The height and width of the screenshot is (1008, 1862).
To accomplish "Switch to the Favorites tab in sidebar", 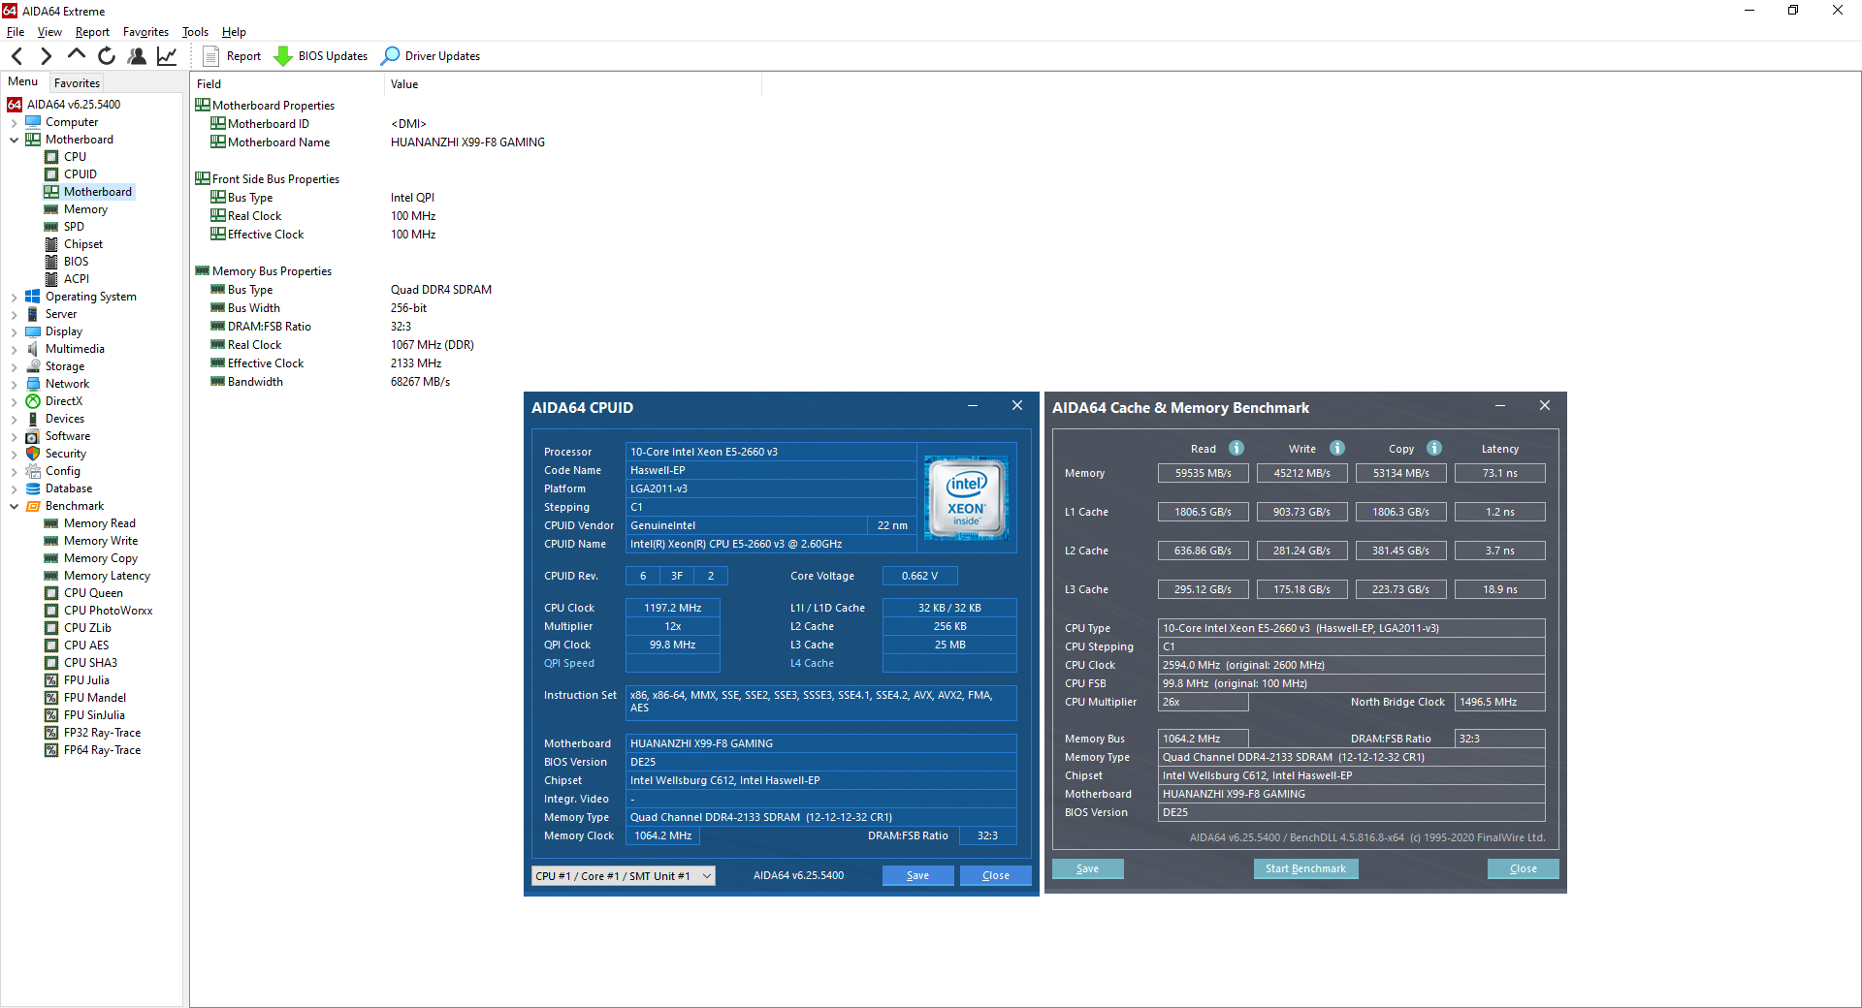I will click(x=77, y=83).
